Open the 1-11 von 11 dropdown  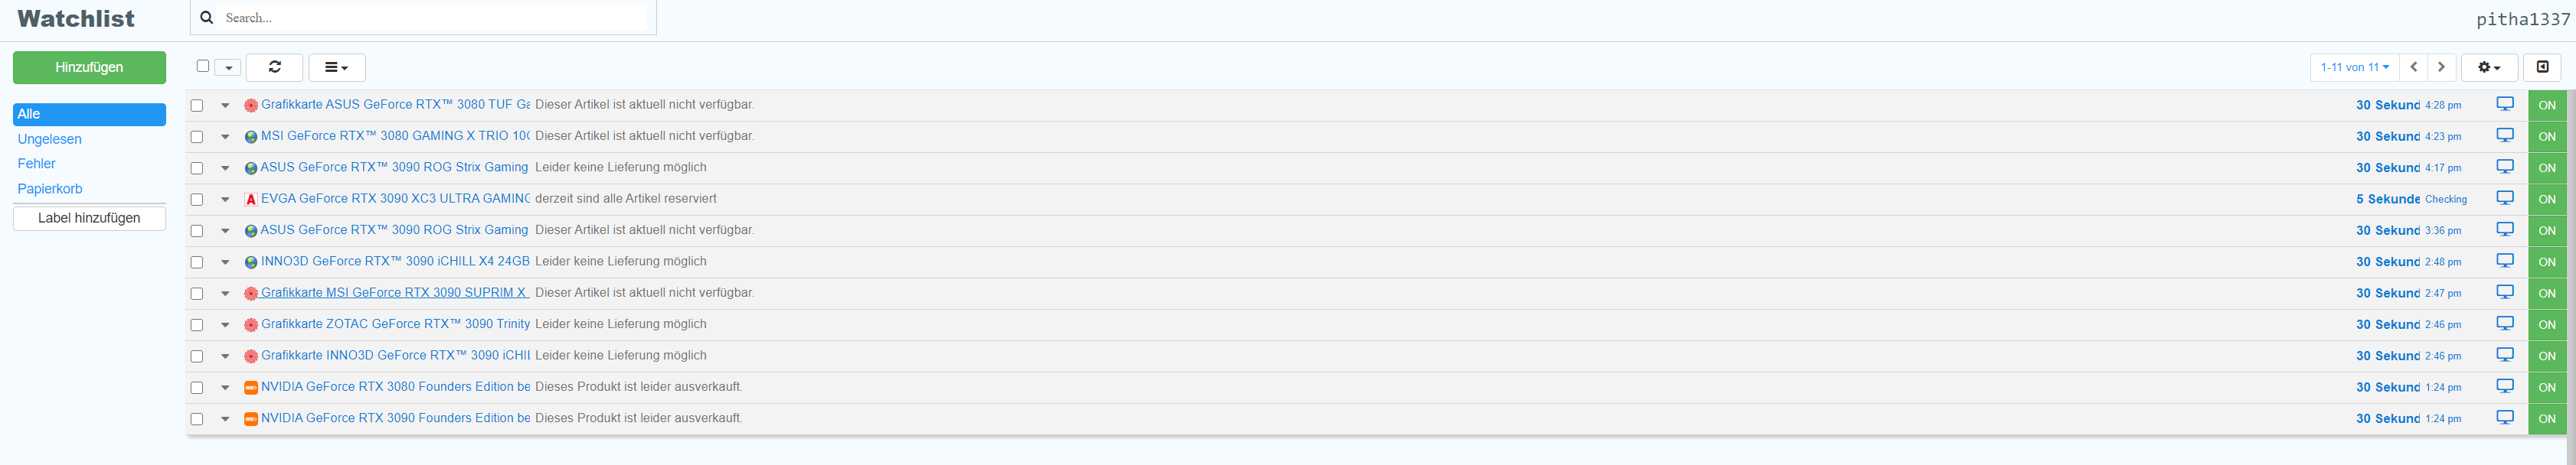pos(2354,67)
